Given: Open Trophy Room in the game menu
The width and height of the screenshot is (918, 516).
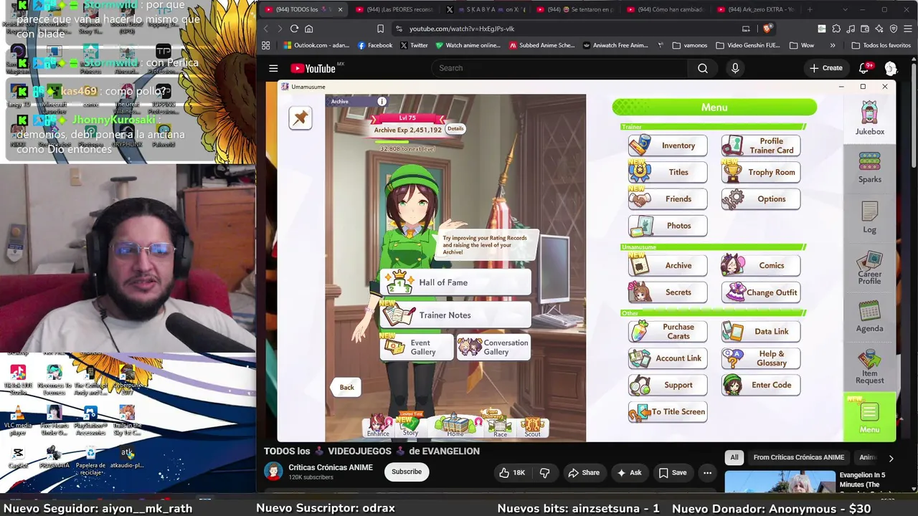Looking at the screenshot, I should pos(761,172).
